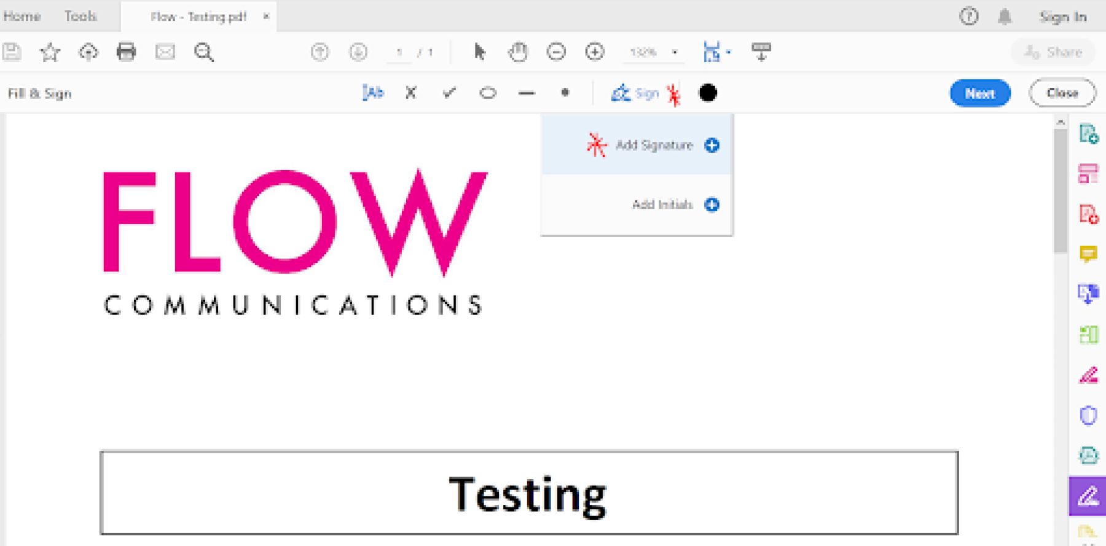Viewport: 1106px width, 546px height.
Task: Bookmark file with the star icon
Action: click(x=50, y=52)
